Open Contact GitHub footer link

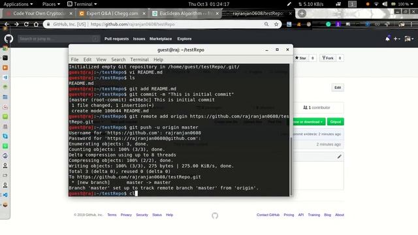pyautogui.click(x=268, y=215)
